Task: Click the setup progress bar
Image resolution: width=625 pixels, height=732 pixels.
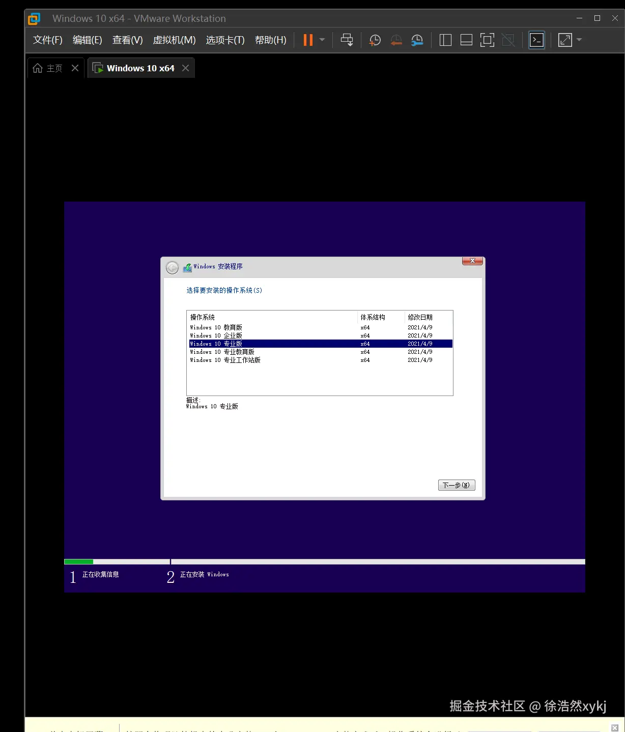Action: pos(325,562)
